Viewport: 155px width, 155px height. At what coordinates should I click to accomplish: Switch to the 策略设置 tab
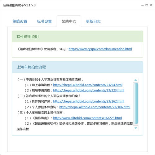[20, 21]
